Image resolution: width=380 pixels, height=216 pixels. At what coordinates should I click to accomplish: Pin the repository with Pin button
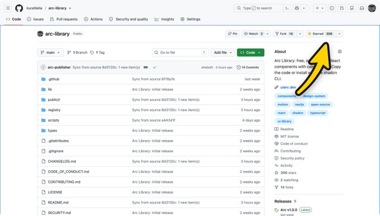[x=232, y=33]
